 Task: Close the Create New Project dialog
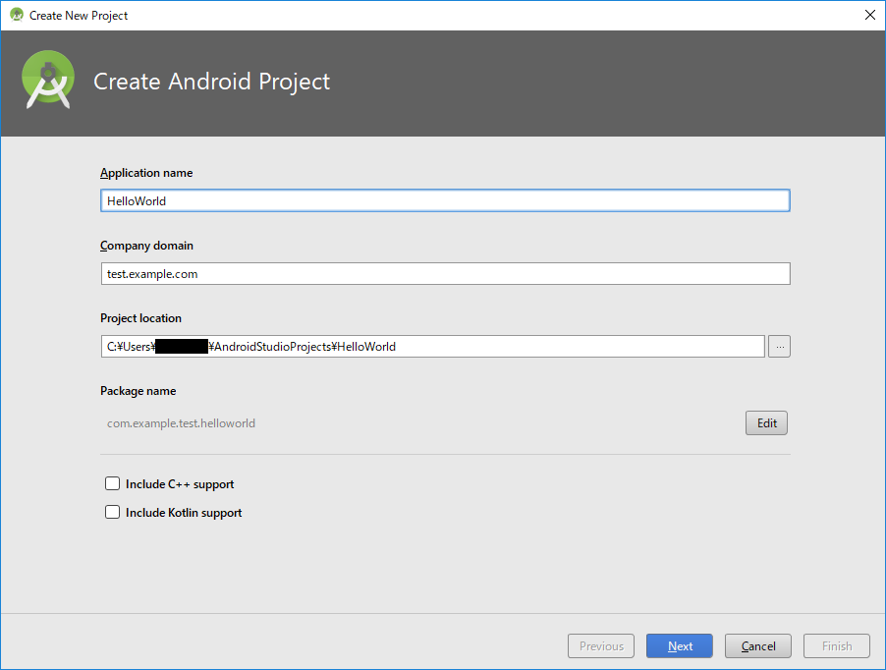point(870,15)
